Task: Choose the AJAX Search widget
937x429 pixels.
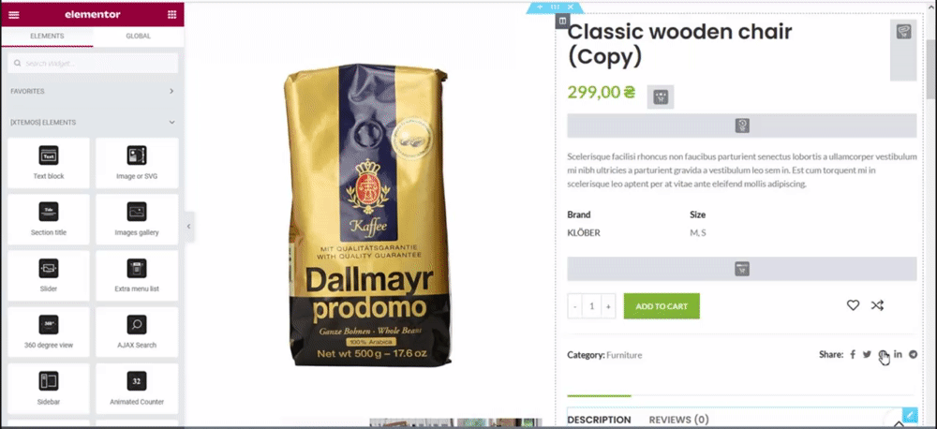Action: pos(137,332)
